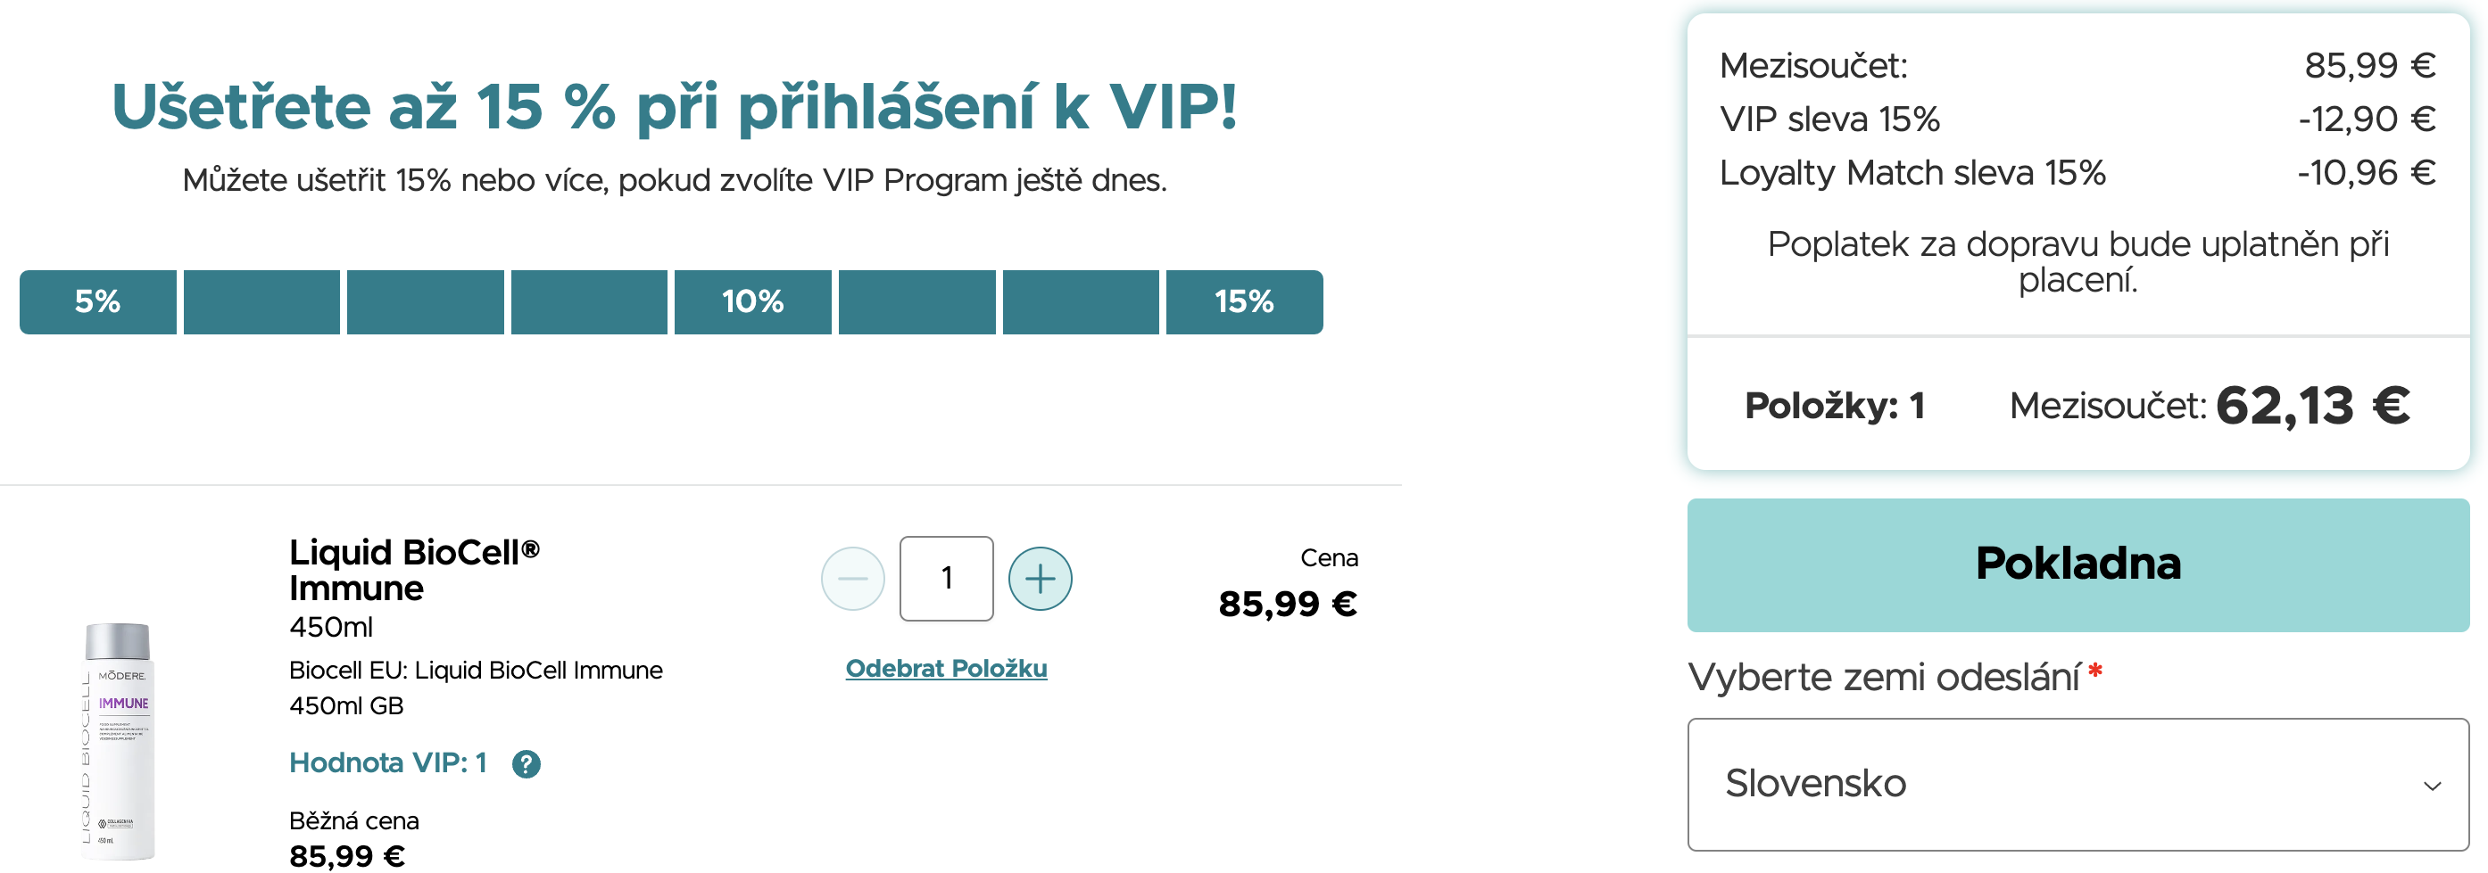Click the VIP value help question icon

[x=527, y=764]
